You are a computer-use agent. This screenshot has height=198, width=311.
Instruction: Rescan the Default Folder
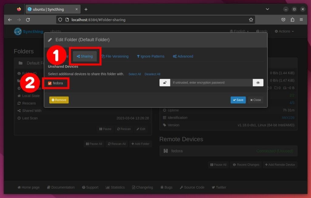[x=124, y=129]
